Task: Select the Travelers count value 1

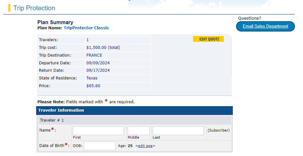Action: (88, 40)
